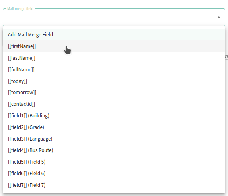This screenshot has width=228, height=196.
Task: Select [[field4]] (Bus Route) option
Action: [114, 150]
